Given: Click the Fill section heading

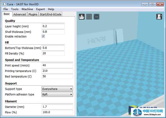Looking at the screenshot, I should (7, 42).
